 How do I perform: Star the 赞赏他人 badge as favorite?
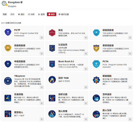pos(42,119)
